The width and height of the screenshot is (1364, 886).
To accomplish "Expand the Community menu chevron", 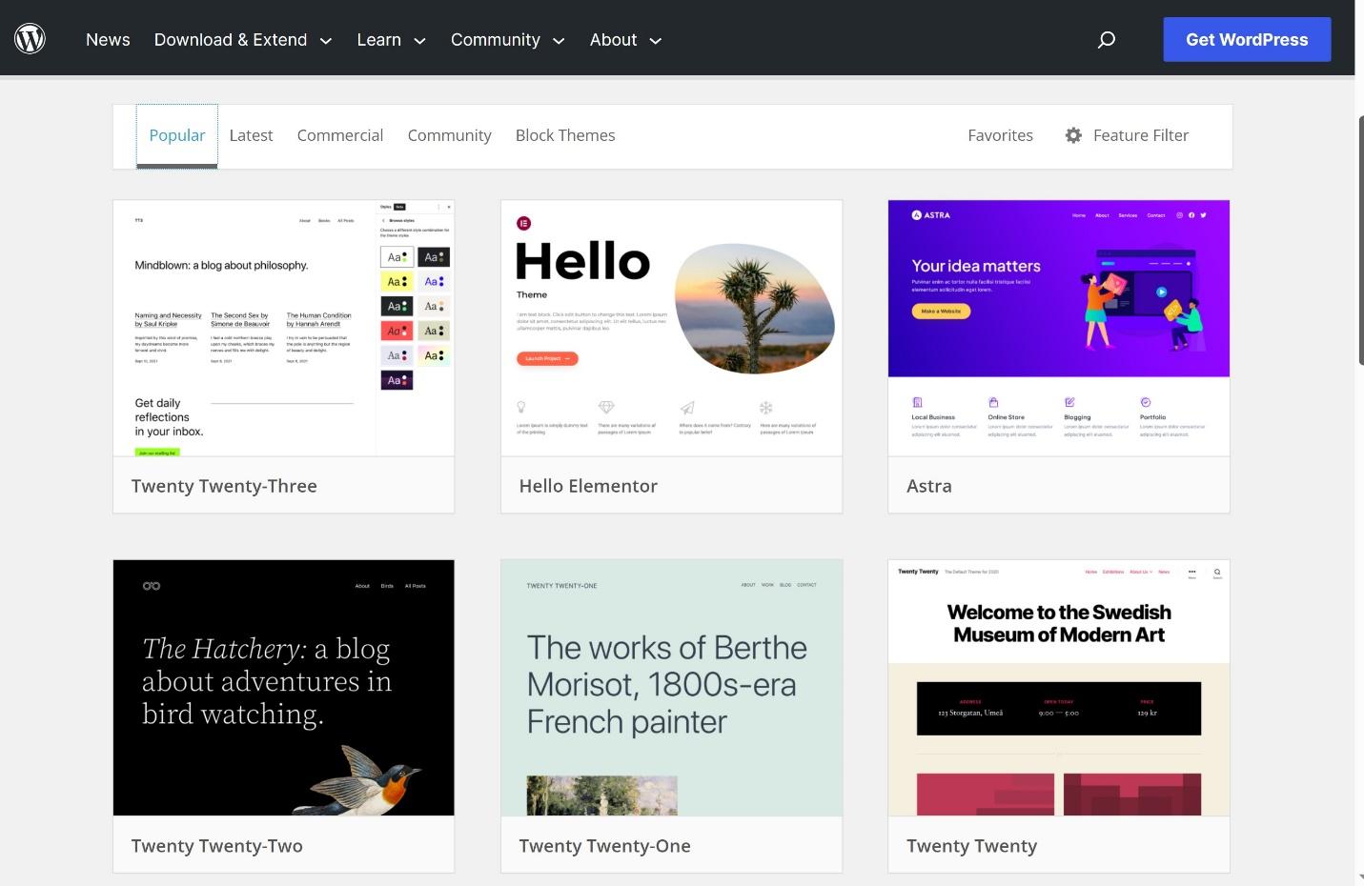I will [x=559, y=41].
